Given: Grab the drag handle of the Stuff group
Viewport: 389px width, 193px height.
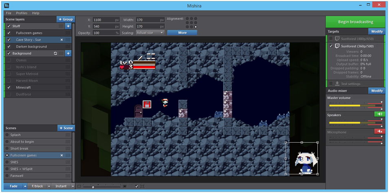Looking at the screenshot, I should 61,26.
